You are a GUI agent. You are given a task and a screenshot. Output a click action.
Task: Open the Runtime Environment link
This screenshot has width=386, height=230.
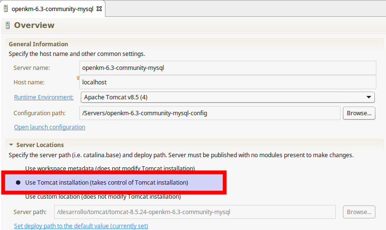(44, 97)
